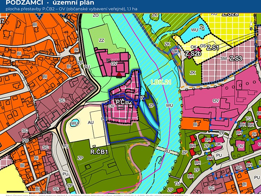Click the green LBK.21 biocorridor label
This screenshot has width=261, height=196.
[x=161, y=82]
